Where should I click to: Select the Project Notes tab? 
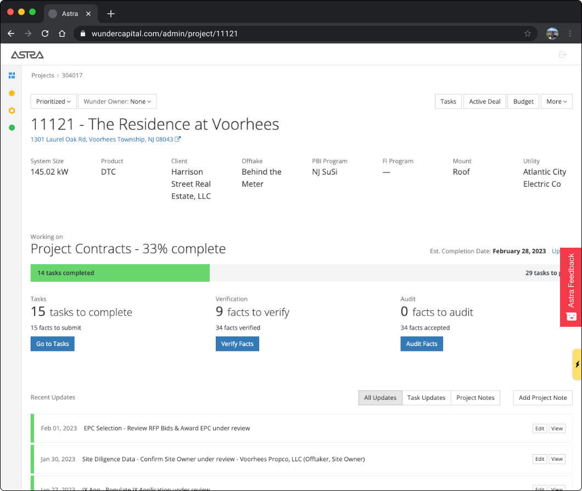tap(475, 398)
